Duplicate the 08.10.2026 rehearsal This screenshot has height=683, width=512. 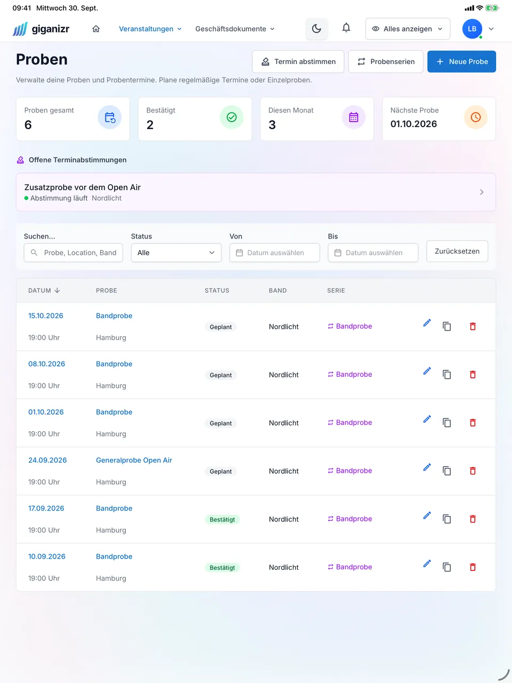[x=447, y=375]
